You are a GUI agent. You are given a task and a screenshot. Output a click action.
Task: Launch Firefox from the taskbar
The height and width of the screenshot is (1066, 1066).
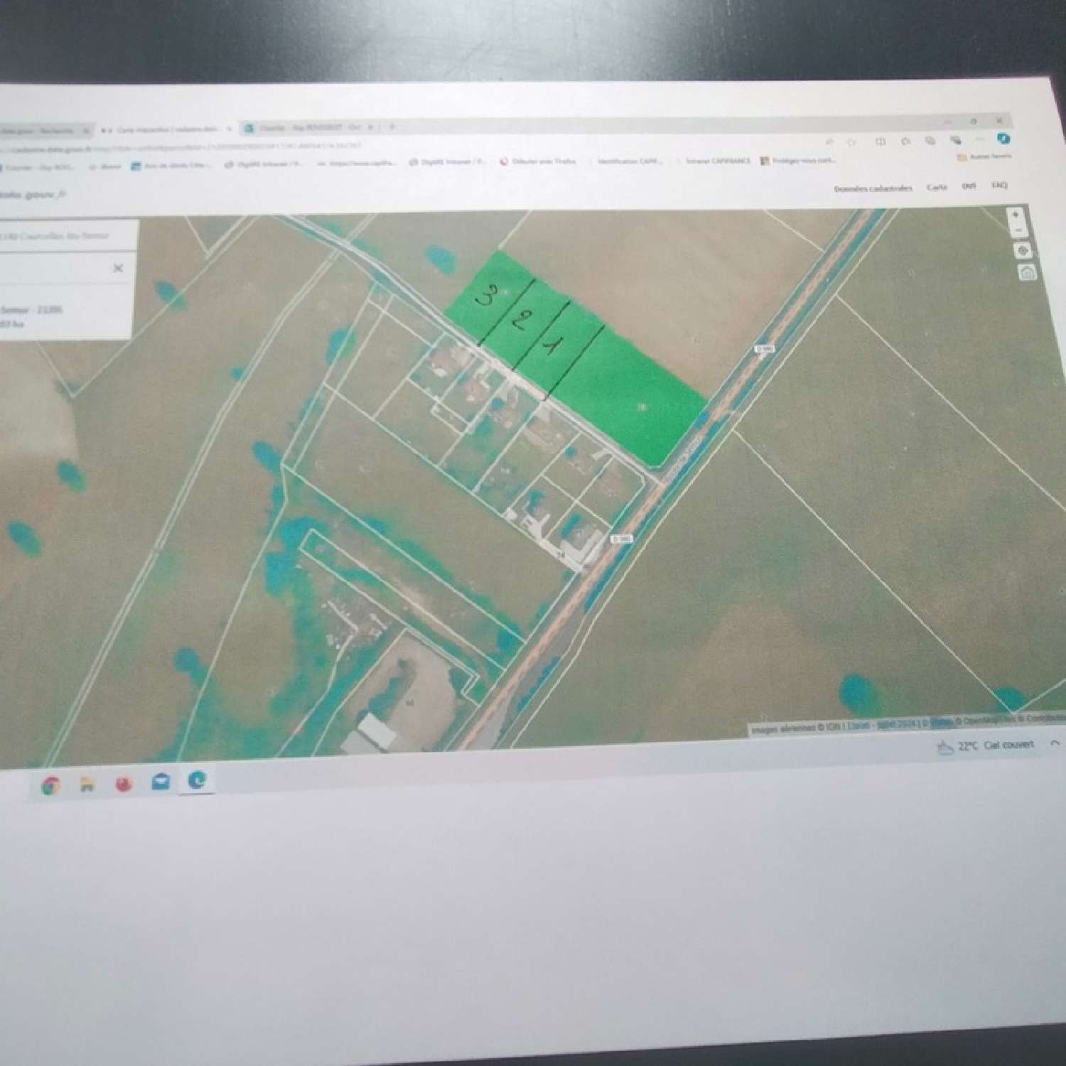pos(124,784)
